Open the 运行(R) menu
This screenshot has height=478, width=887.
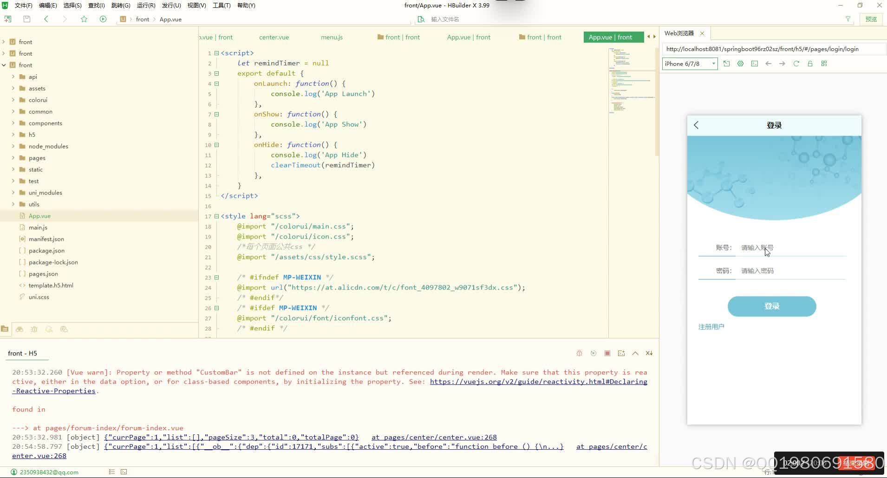pos(146,6)
